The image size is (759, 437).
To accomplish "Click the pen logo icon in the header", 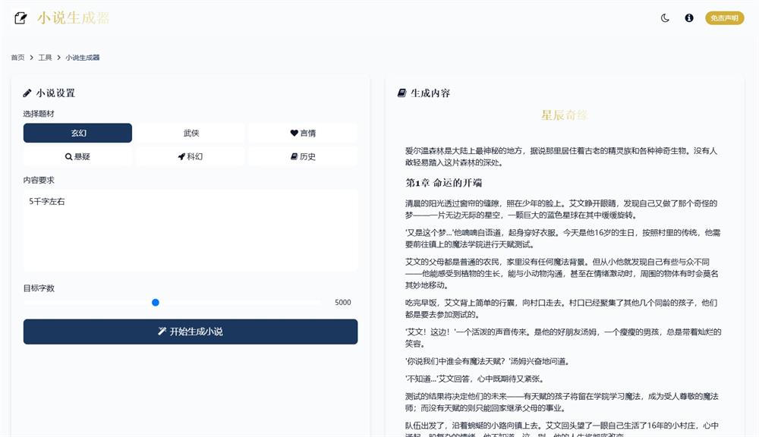I will coord(20,18).
